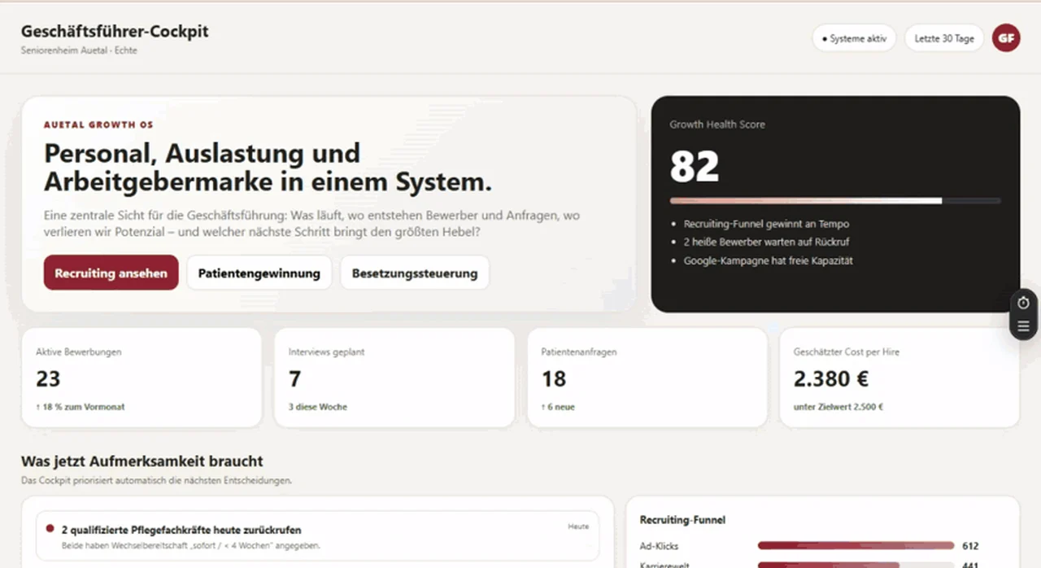Click 'Recruiting-Funnel gewinnt an Tempo' bullet
This screenshot has width=1041, height=568.
point(766,224)
